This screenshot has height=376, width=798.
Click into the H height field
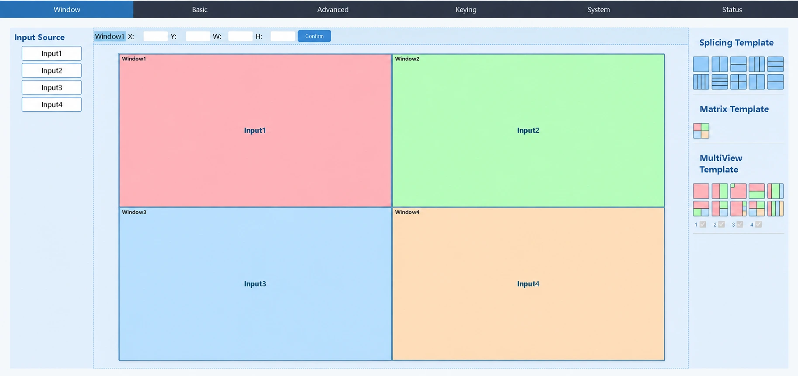tap(283, 36)
